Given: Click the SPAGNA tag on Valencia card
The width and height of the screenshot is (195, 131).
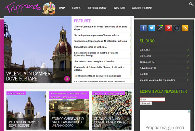Looking at the screenshot, I should coord(20,93).
